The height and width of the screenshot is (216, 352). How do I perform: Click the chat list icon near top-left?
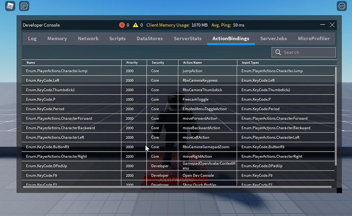pyautogui.click(x=24, y=6)
